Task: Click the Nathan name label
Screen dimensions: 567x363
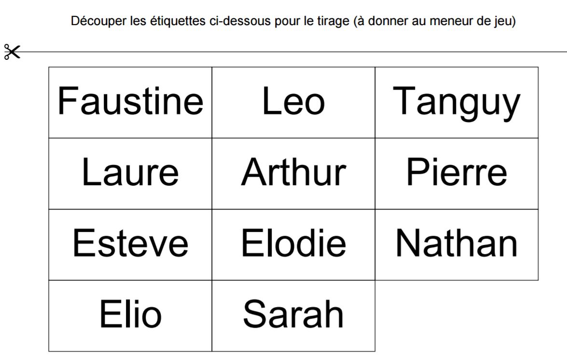Action: coord(456,244)
